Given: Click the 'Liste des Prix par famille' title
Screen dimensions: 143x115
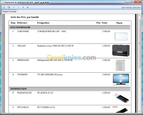Looking at the screenshot, I should point(25,17).
